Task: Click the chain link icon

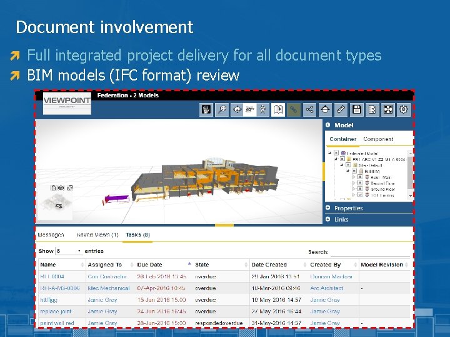Action: click(x=294, y=109)
